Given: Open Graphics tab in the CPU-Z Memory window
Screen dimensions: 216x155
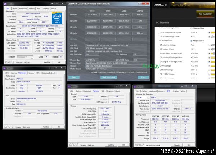Looking at the screenshot, I should pyautogui.click(x=110, y=91).
